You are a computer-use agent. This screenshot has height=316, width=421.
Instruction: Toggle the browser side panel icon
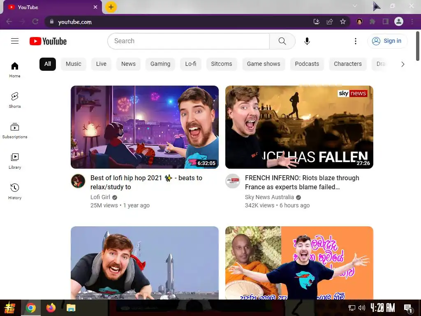pos(386,21)
